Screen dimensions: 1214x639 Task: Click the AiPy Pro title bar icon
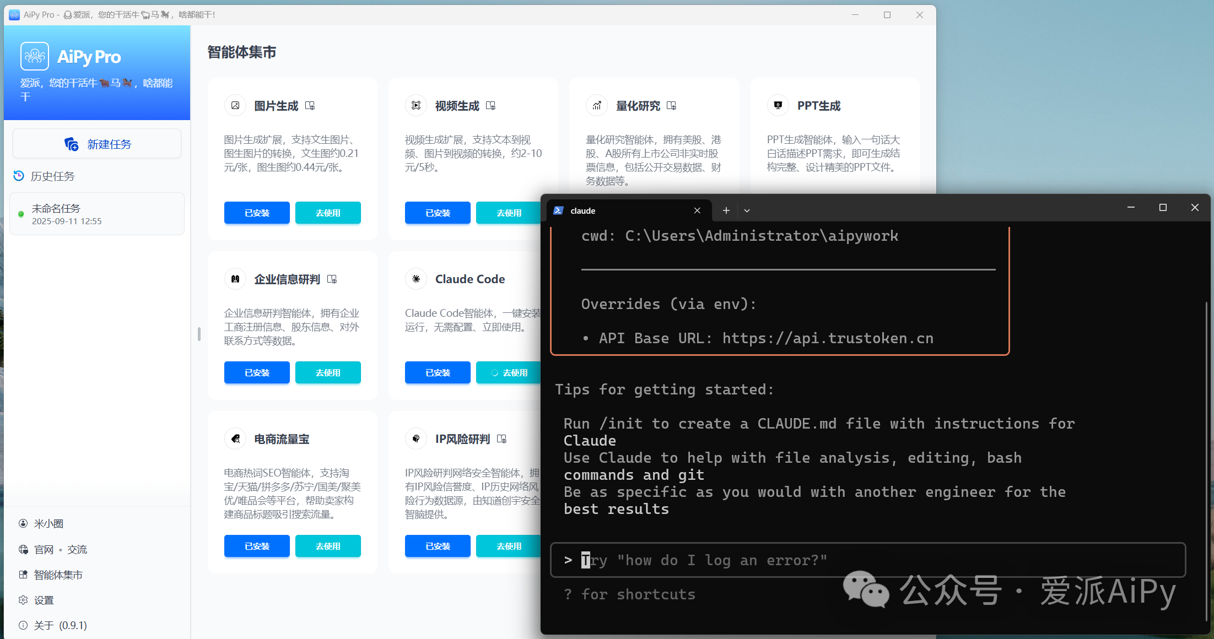(x=14, y=15)
